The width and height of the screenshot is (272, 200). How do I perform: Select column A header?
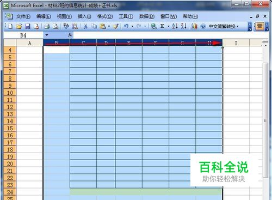click(x=29, y=43)
